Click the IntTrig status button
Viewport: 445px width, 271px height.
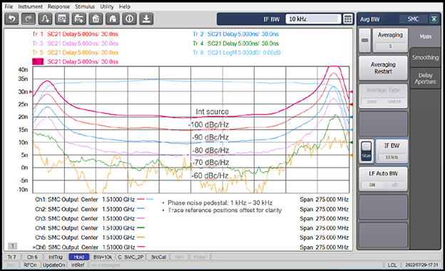tap(56, 257)
